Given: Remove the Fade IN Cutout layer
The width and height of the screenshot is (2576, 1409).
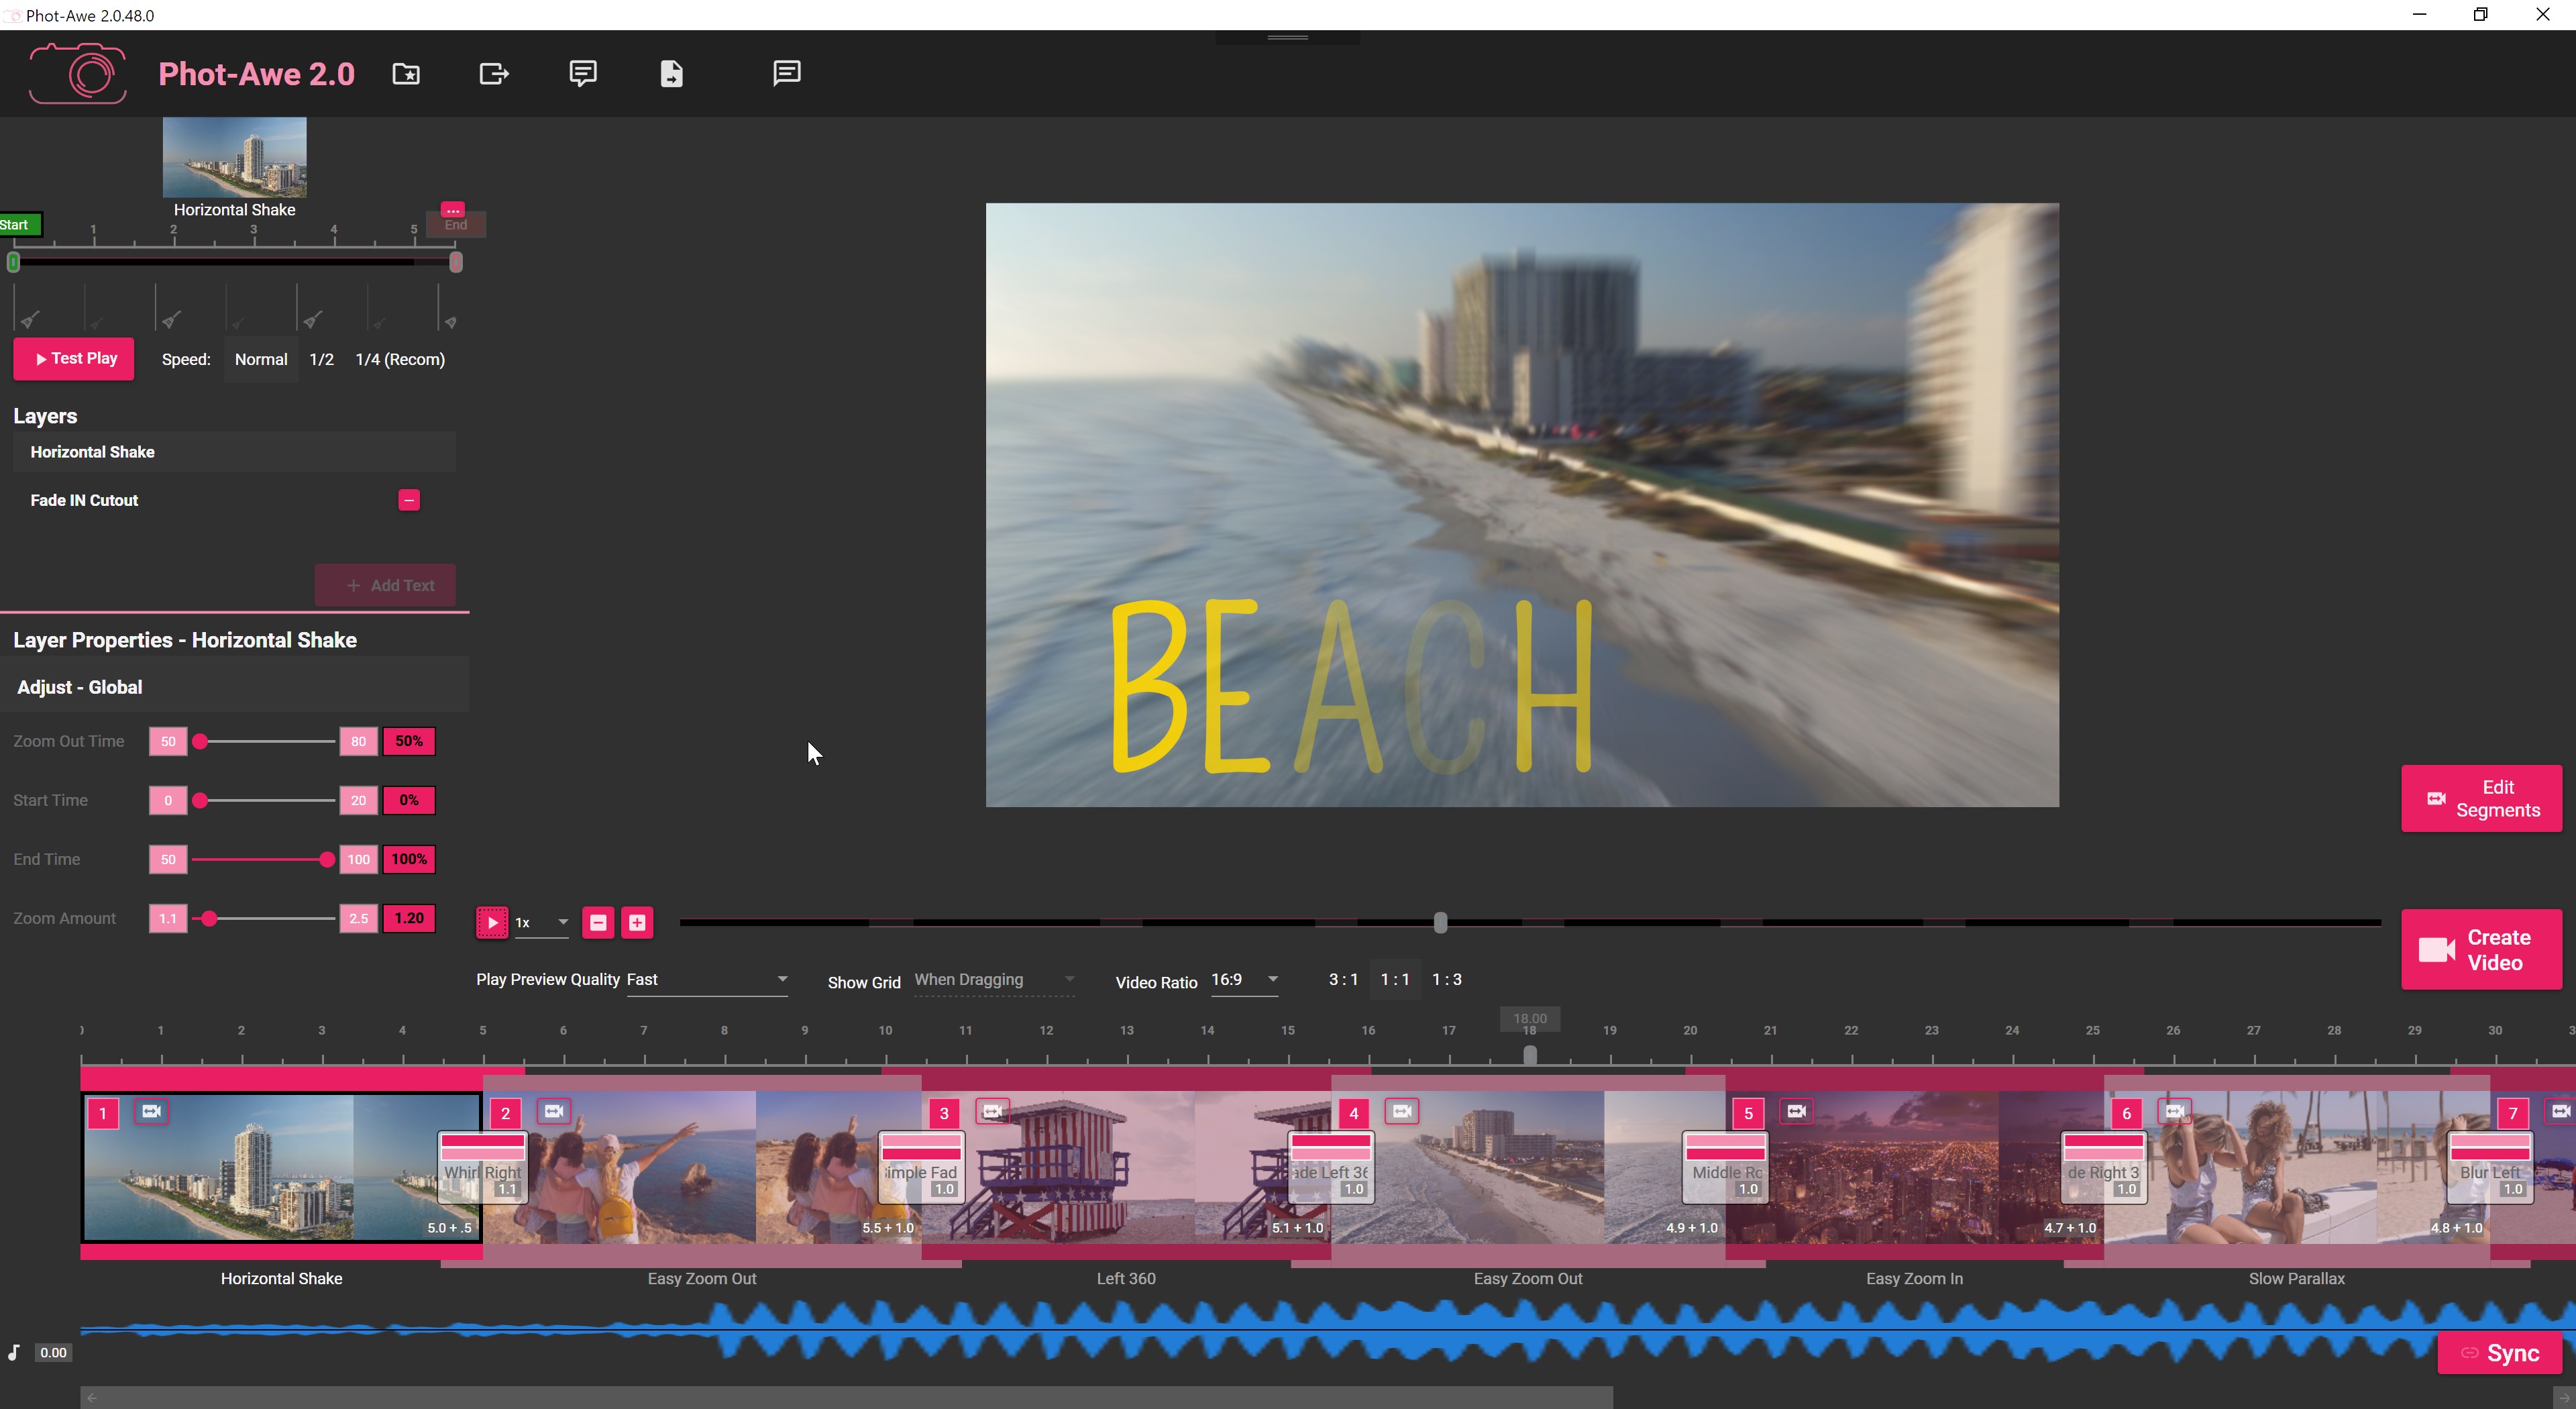Looking at the screenshot, I should click(x=409, y=500).
